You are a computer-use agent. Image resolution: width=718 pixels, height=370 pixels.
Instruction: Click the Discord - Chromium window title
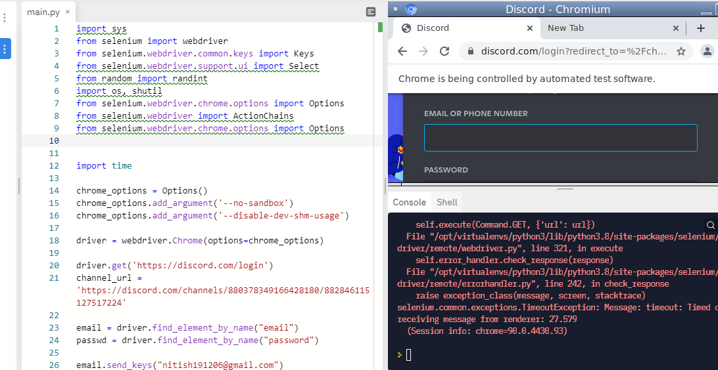click(x=558, y=10)
